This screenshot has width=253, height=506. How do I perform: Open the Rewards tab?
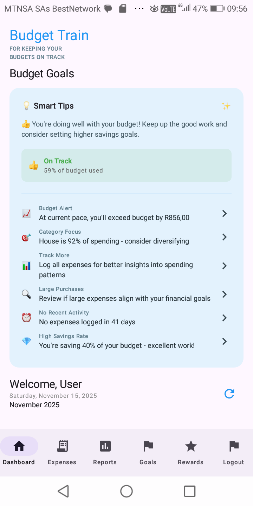(191, 452)
